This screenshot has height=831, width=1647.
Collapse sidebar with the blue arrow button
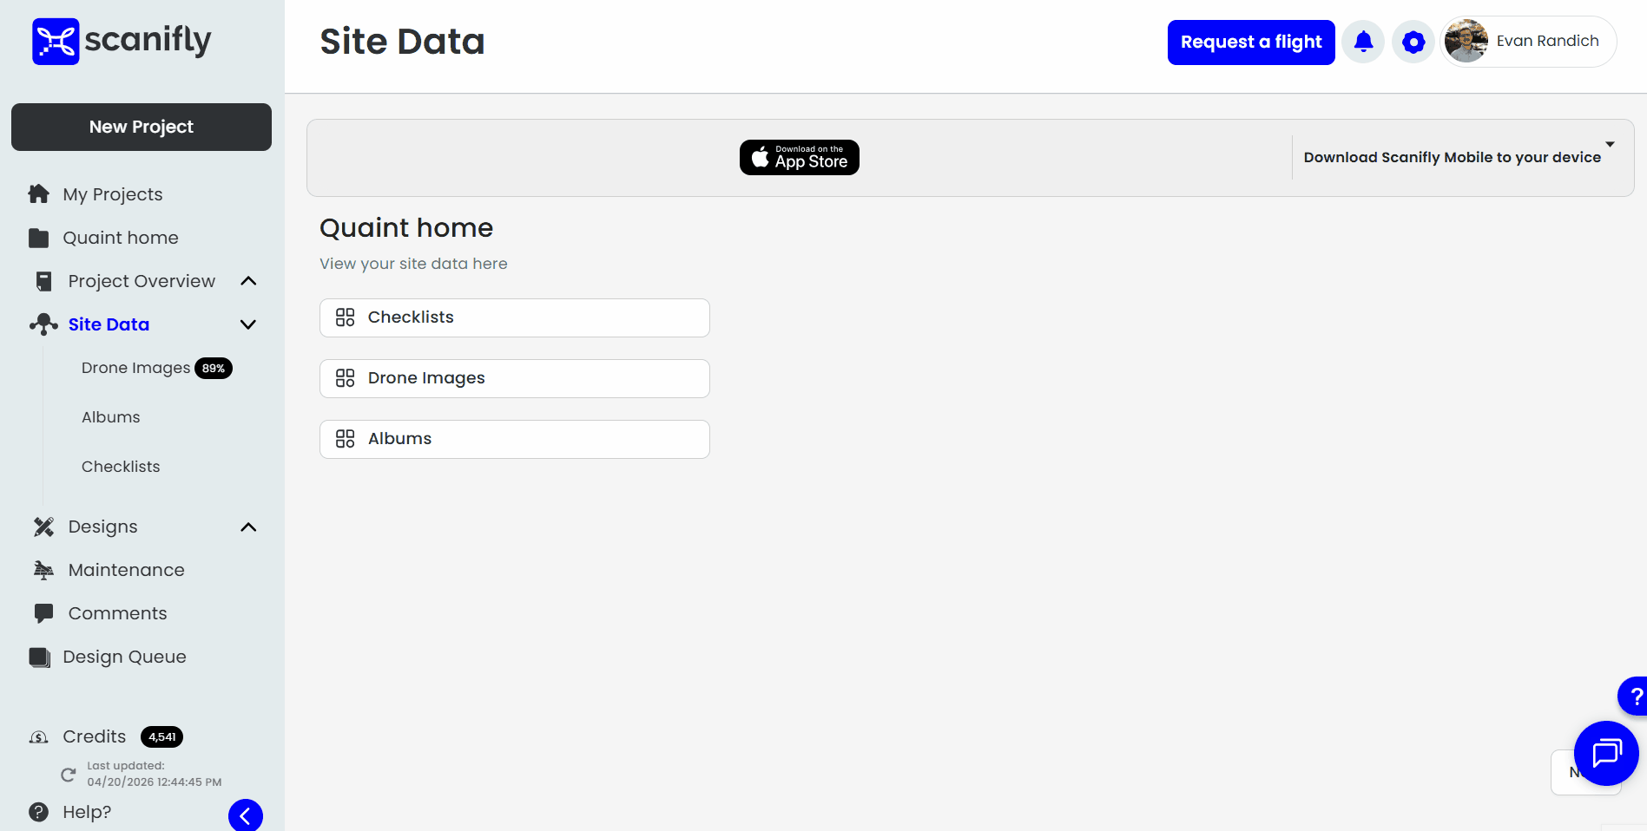pos(246,815)
